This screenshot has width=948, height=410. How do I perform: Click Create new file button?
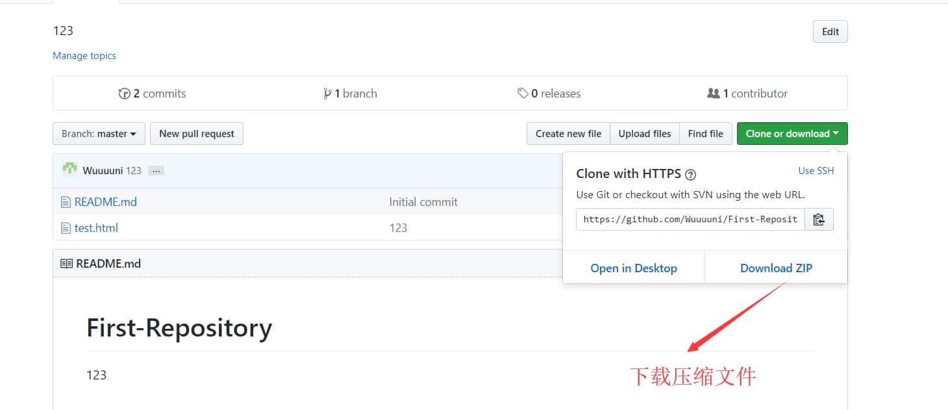[568, 134]
